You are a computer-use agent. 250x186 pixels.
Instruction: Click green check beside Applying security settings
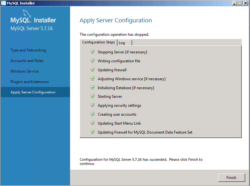click(93, 105)
